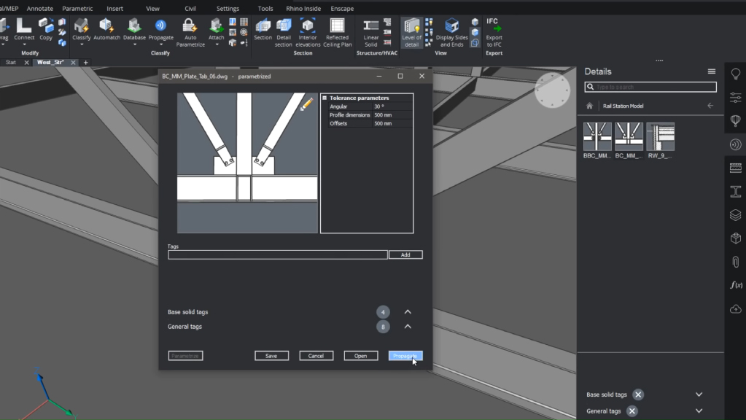Click the Tags text input field
Screen dimensions: 746x420
tap(277, 255)
